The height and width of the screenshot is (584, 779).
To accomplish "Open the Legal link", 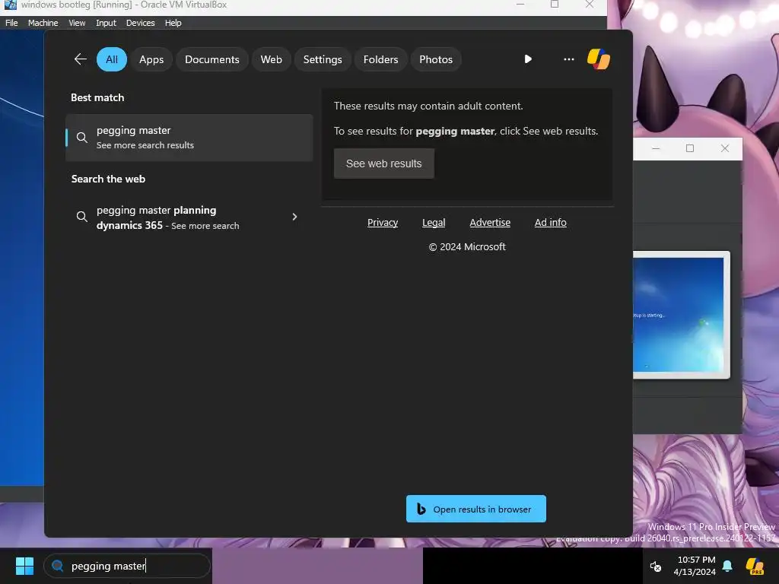I will (x=434, y=223).
